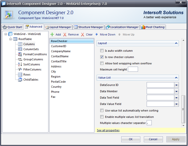Open the Pivot Charting tab
Viewport: 188px width, 146px height.
(153, 27)
